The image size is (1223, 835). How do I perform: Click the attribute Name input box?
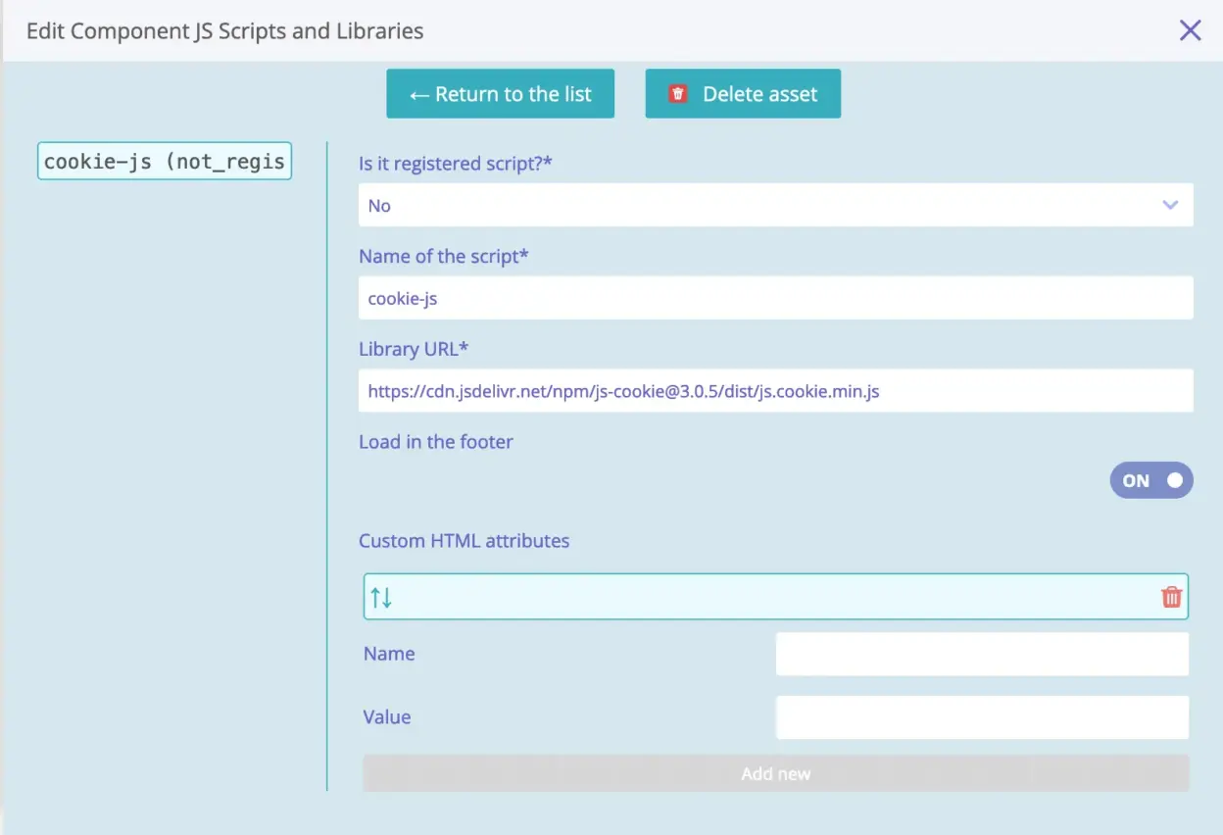click(x=981, y=654)
